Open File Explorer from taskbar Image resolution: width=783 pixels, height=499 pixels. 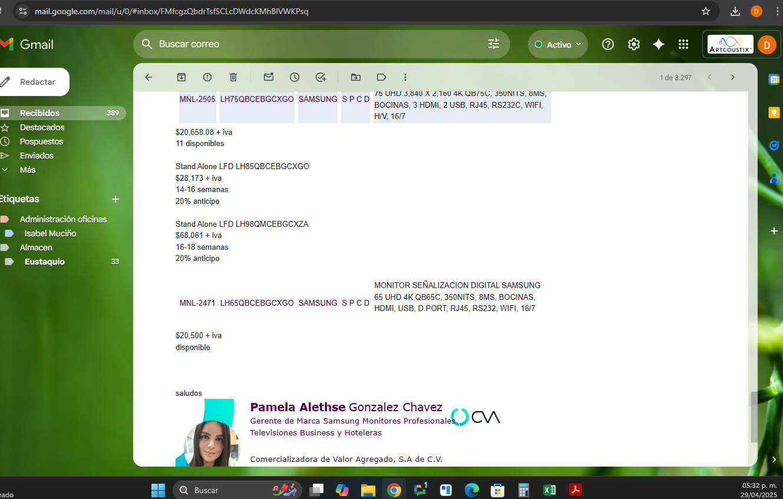pyautogui.click(x=368, y=490)
